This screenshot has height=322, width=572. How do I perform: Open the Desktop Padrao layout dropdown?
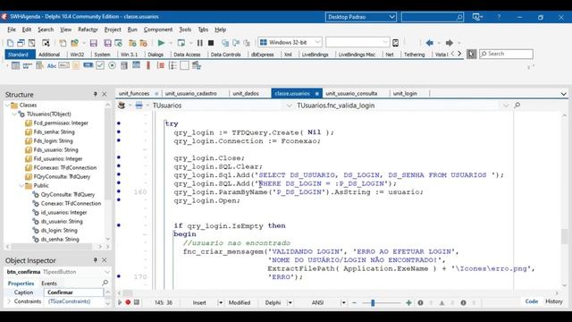(x=391, y=17)
